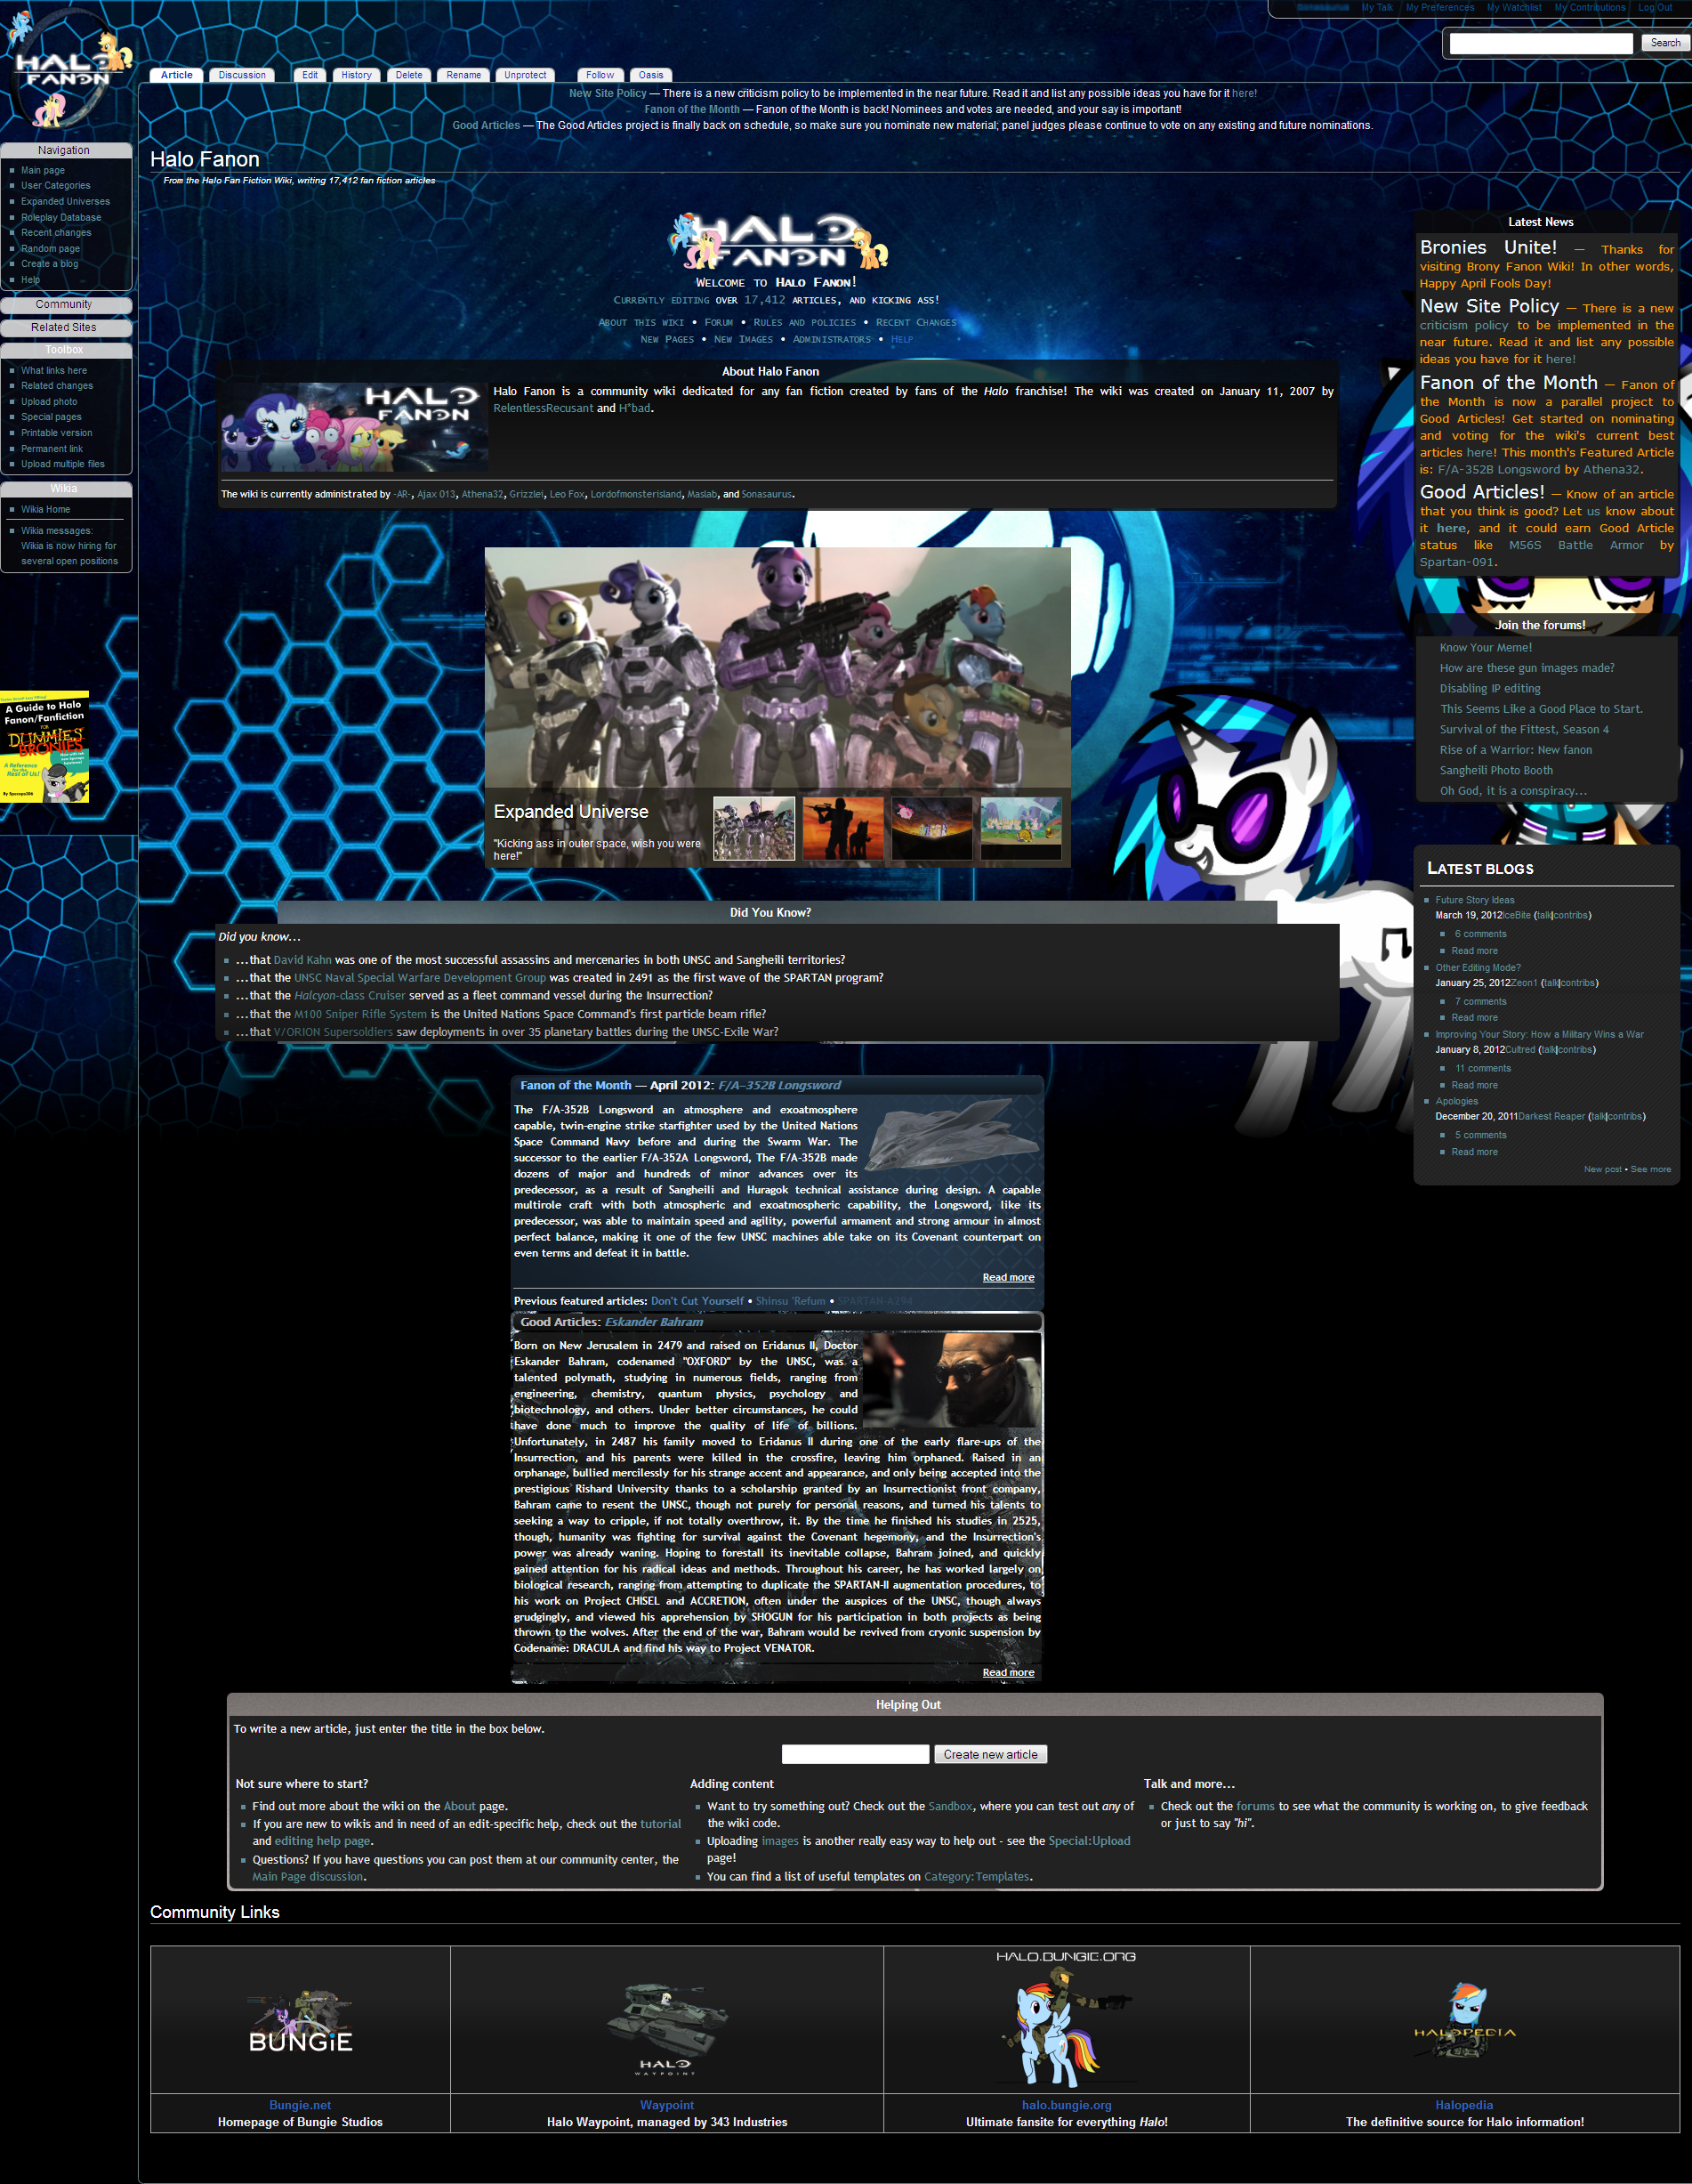Open the Edit tab

pos(310,75)
